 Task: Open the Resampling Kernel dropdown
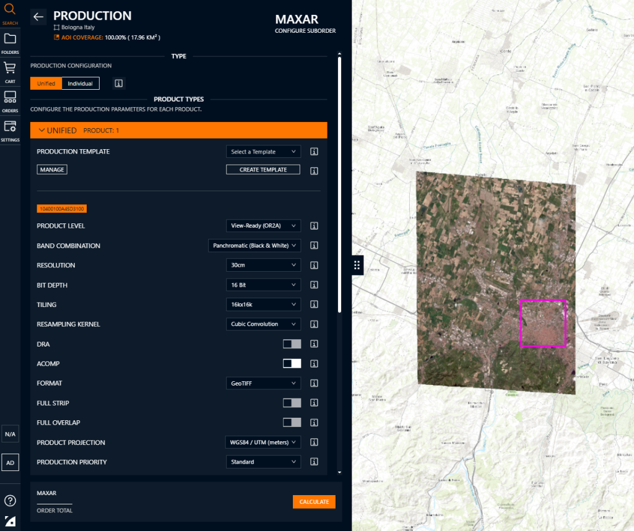(263, 324)
